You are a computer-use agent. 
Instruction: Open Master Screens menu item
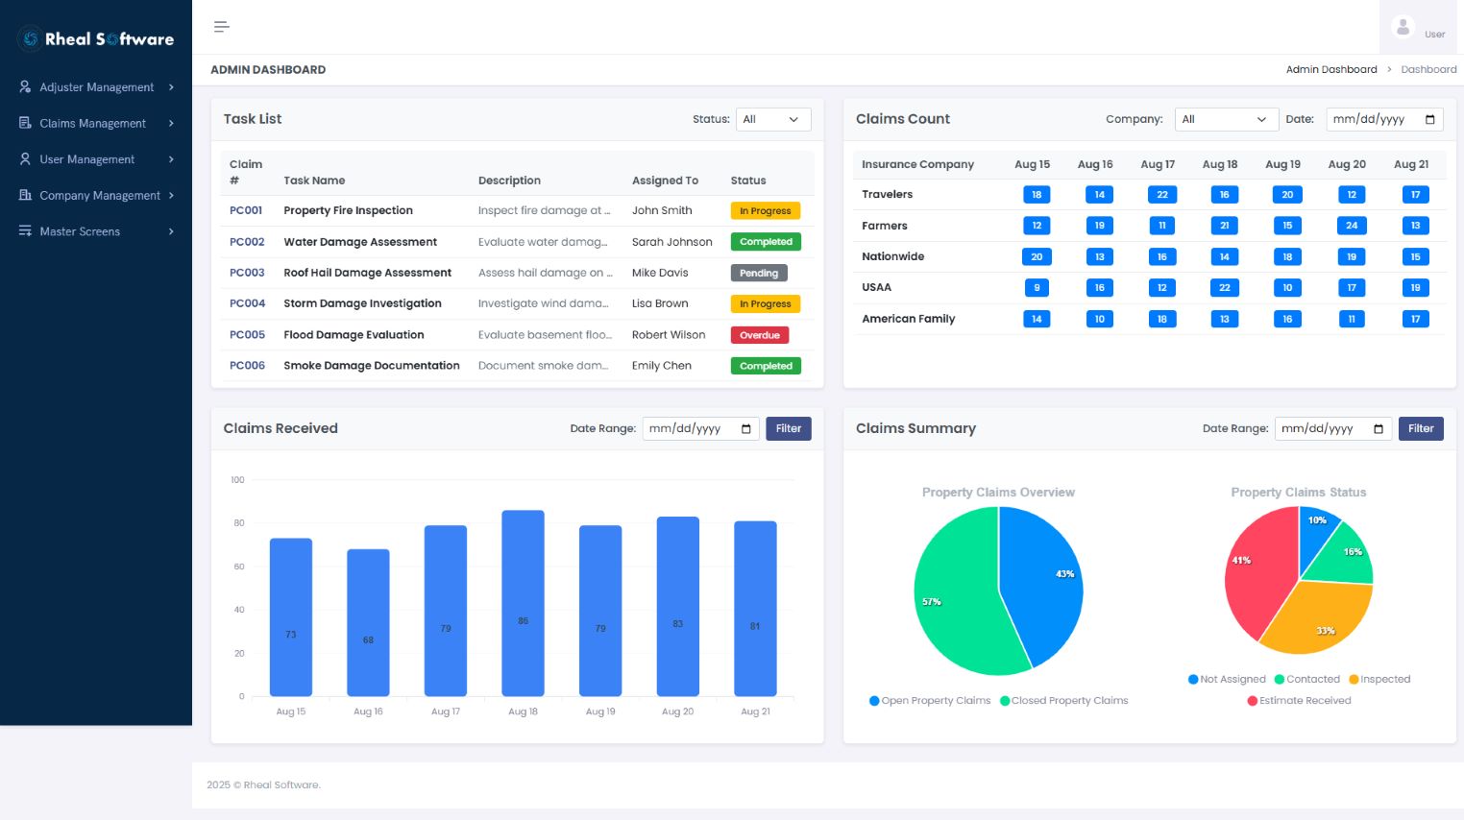pyautogui.click(x=96, y=231)
